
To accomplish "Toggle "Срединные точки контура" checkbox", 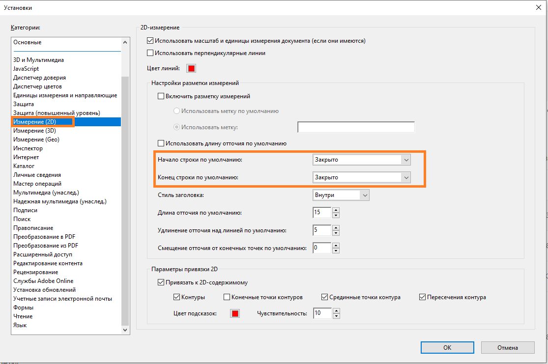I will coord(325,297).
